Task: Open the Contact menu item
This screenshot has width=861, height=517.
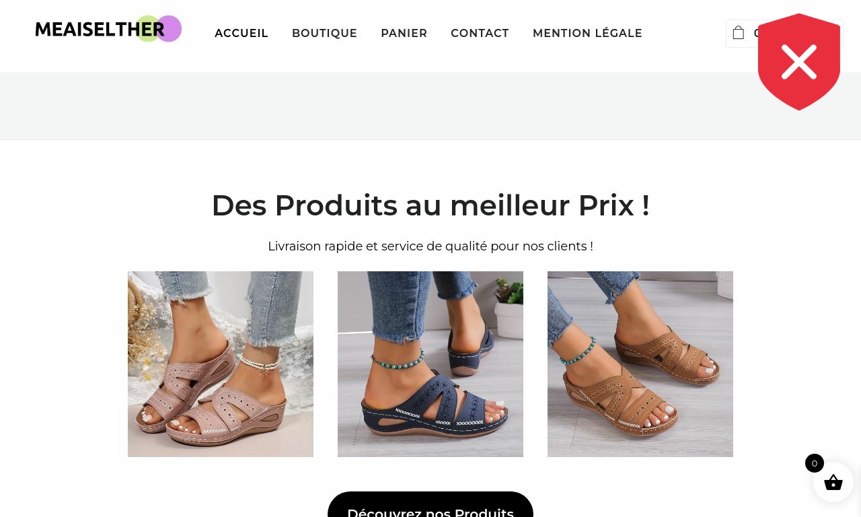Action: 480,33
